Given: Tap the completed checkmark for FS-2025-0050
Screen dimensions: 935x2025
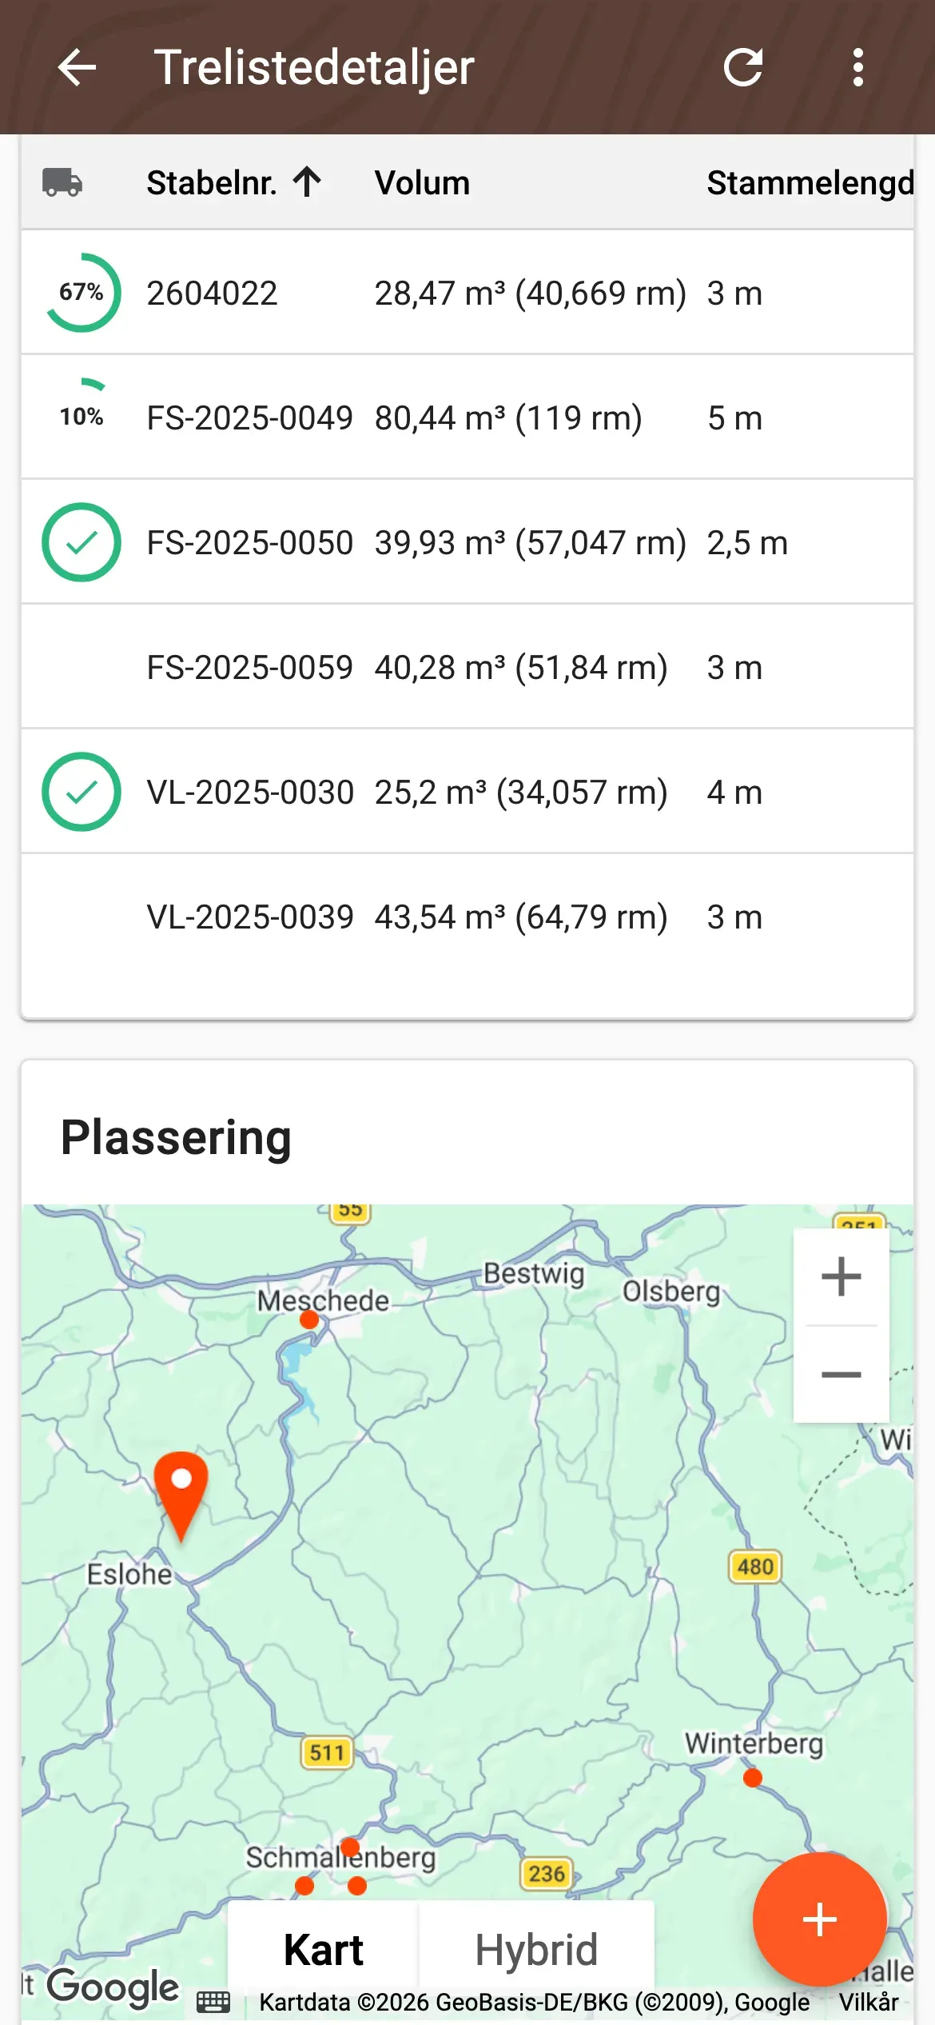Looking at the screenshot, I should pos(82,542).
